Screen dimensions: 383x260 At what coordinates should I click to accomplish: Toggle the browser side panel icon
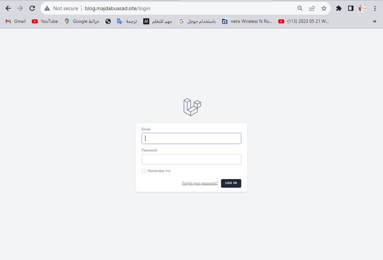(x=350, y=8)
